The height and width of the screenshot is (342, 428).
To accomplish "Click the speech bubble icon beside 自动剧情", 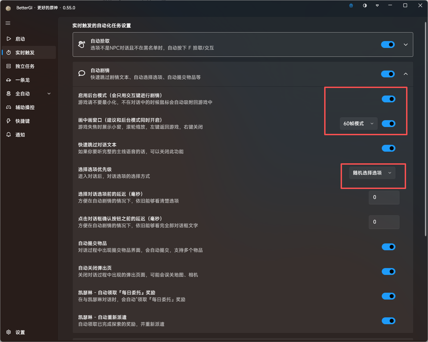I will click(x=82, y=73).
